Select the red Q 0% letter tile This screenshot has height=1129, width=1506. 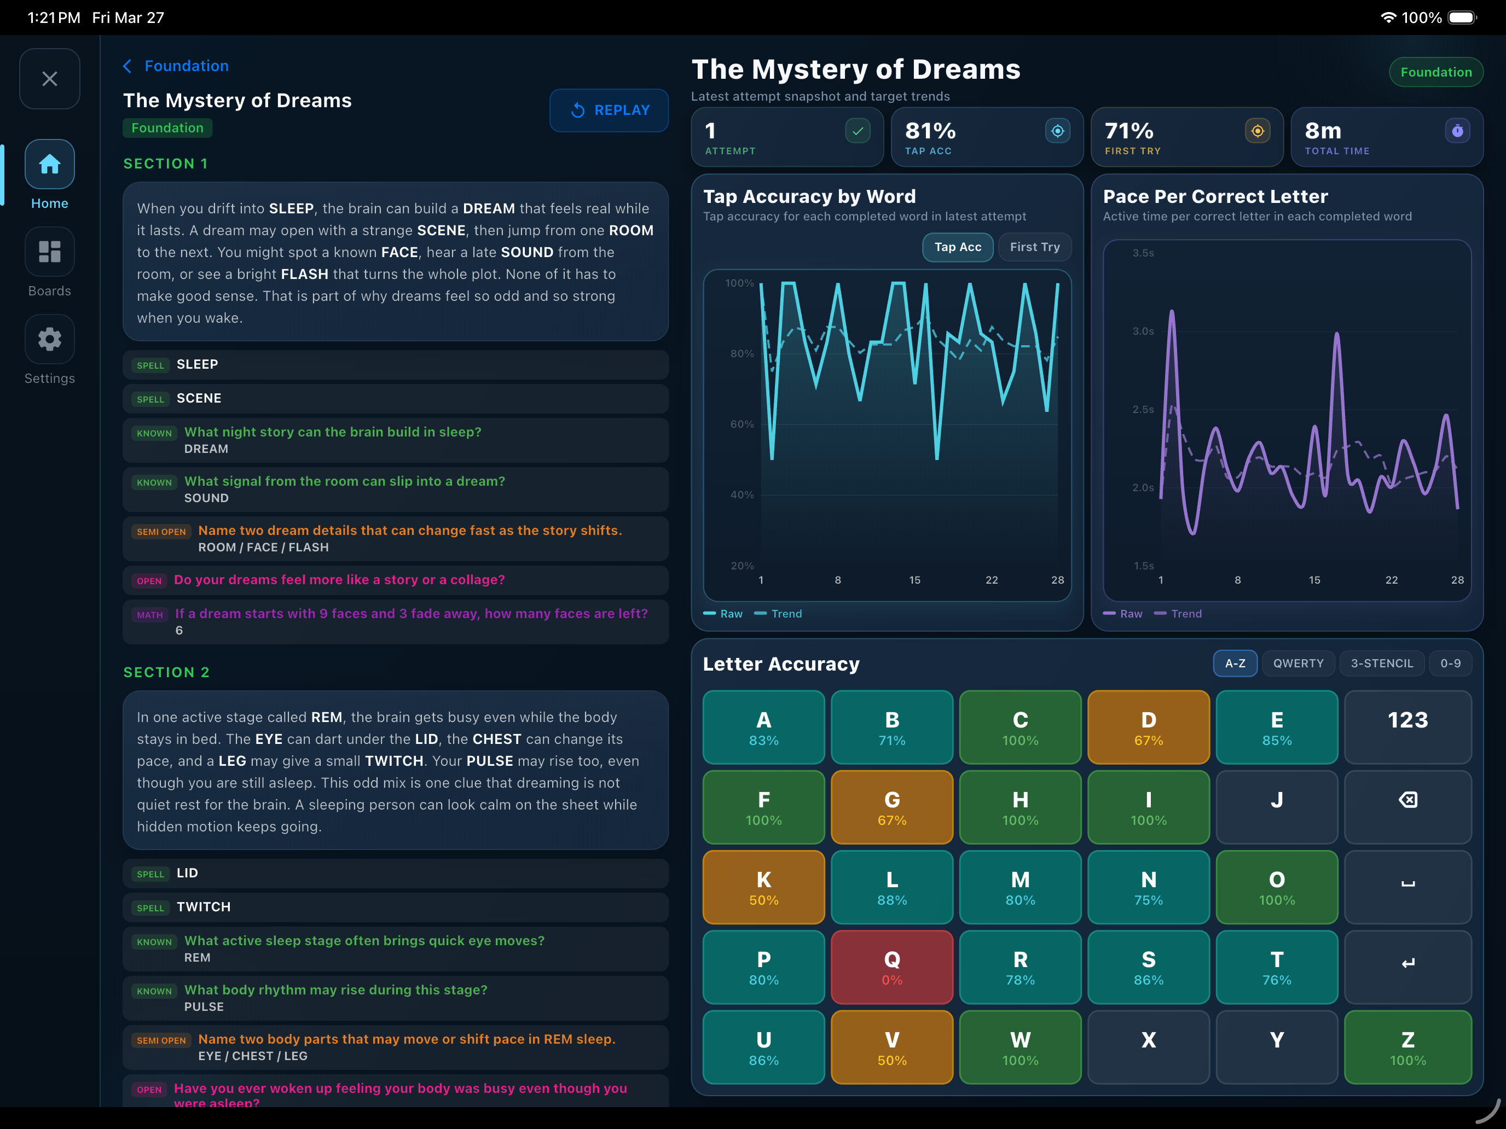[891, 967]
